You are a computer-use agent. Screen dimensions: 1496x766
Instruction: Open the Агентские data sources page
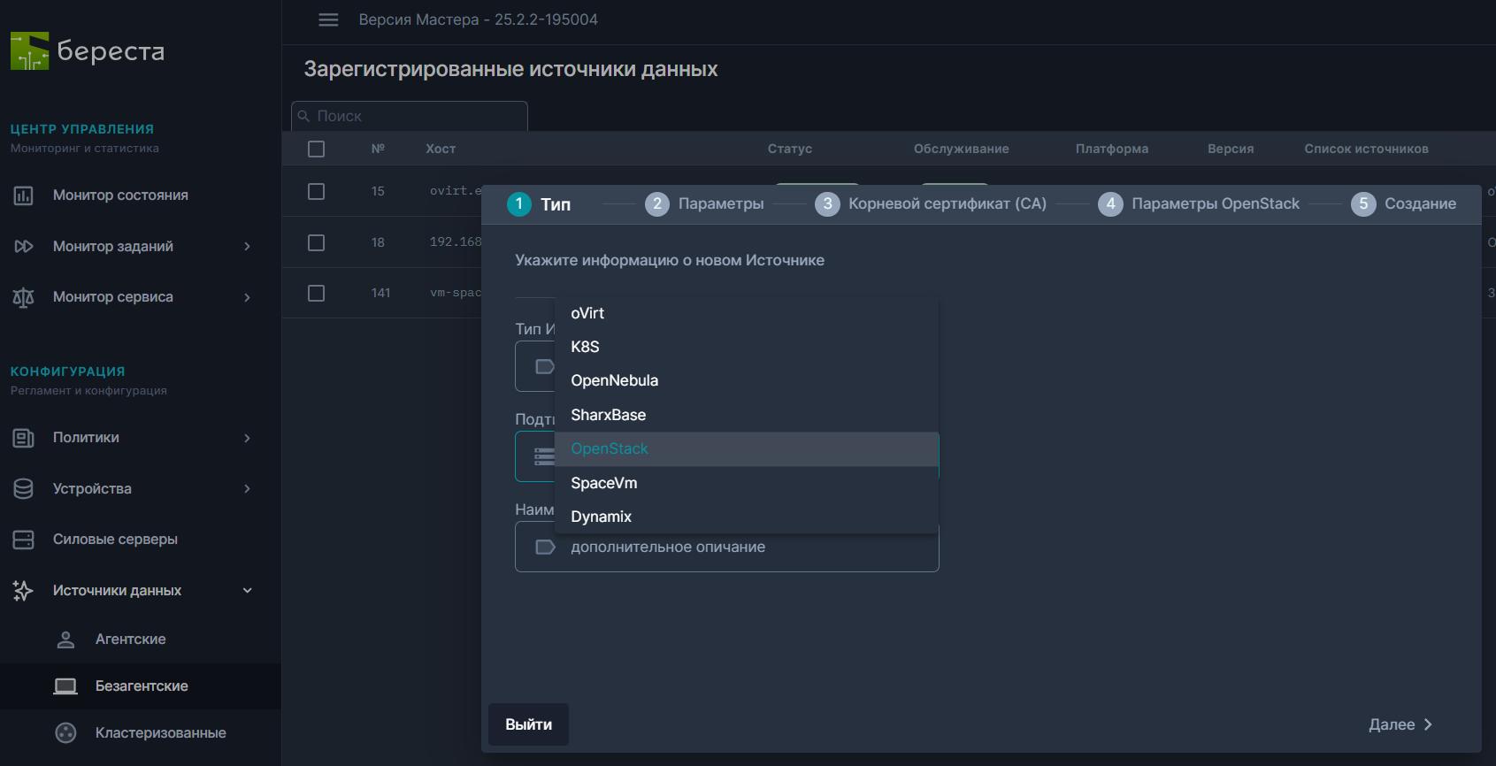[x=130, y=640]
